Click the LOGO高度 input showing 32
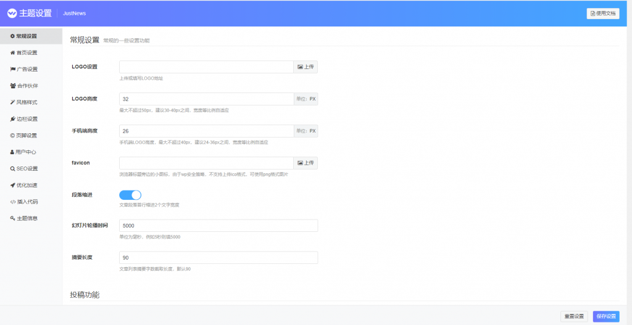632x325 pixels. click(206, 99)
